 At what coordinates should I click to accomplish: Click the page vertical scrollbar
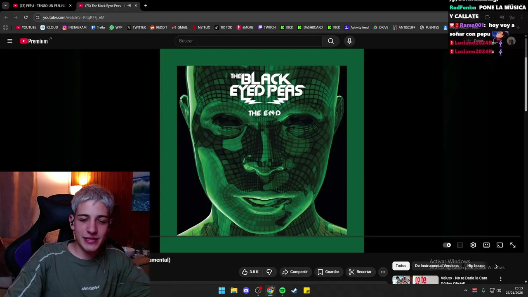526,74
